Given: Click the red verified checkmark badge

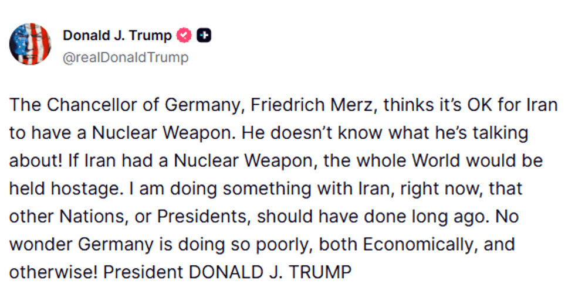Looking at the screenshot, I should click(x=184, y=36).
